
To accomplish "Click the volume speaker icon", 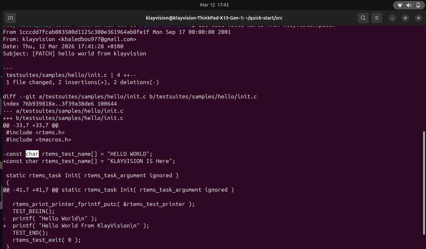I will pyautogui.click(x=409, y=5).
